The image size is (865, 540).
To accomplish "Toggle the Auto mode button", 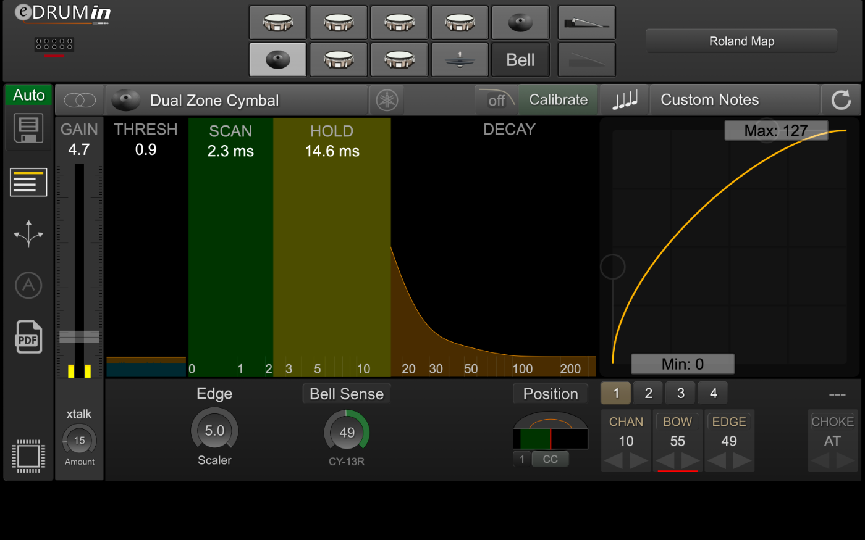I will click(x=29, y=95).
